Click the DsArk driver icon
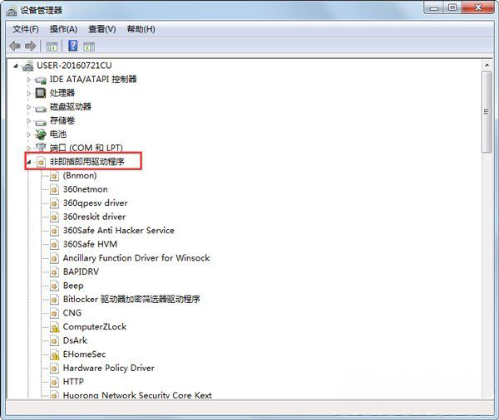 (x=54, y=340)
